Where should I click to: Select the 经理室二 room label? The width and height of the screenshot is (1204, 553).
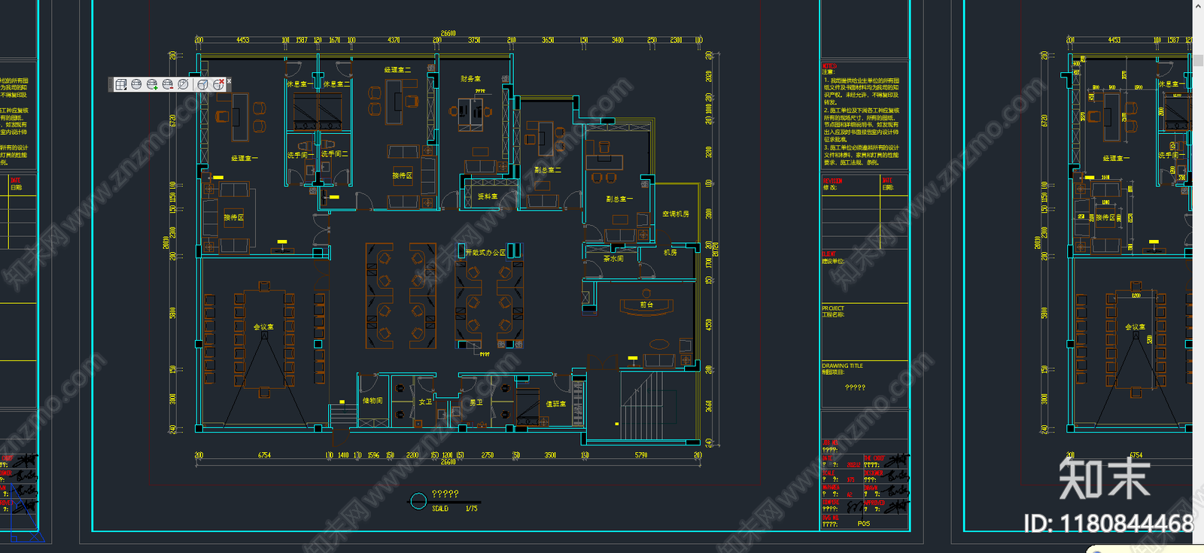click(x=397, y=69)
